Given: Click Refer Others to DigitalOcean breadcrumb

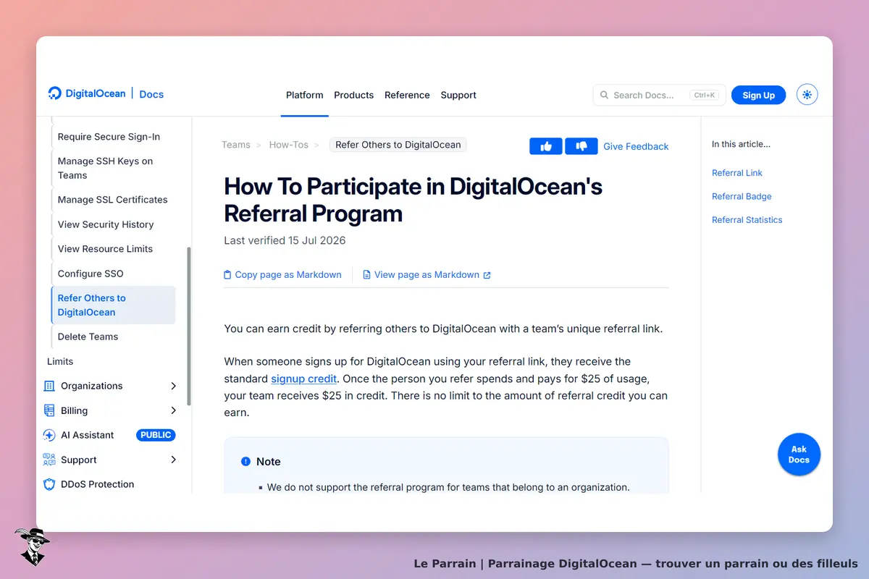Looking at the screenshot, I should (x=398, y=145).
